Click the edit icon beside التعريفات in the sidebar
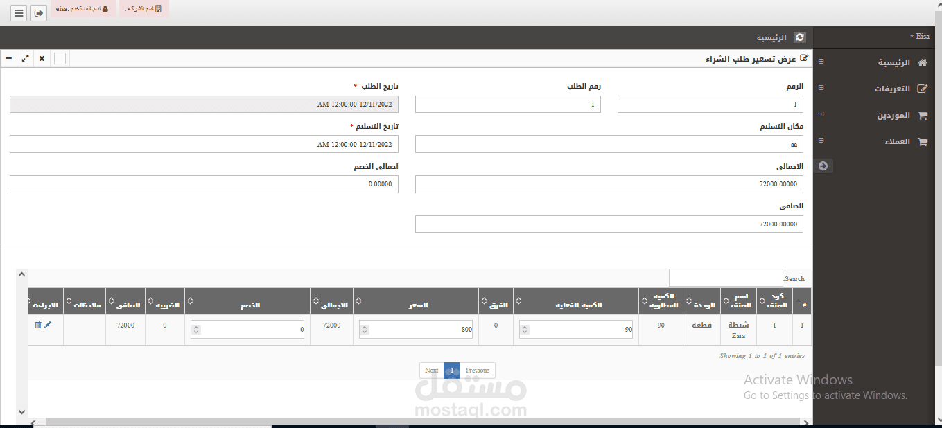Viewport: 942px width, 428px height. pos(922,89)
